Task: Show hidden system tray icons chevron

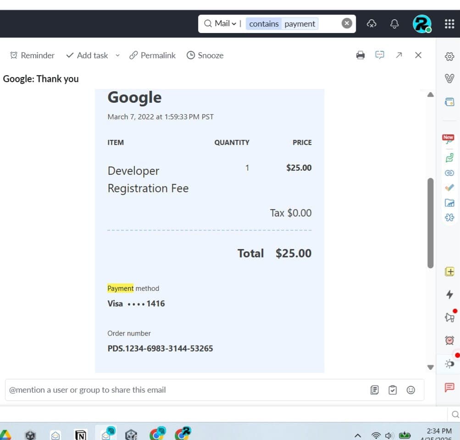Action: (358, 435)
